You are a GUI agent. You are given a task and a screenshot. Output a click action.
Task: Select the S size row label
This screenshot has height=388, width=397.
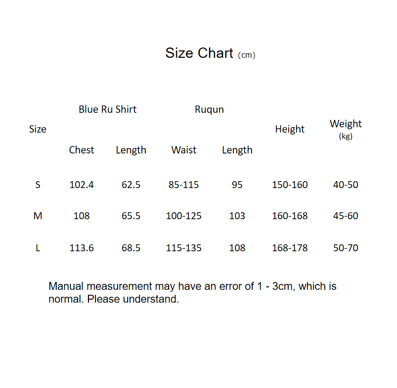(x=38, y=185)
